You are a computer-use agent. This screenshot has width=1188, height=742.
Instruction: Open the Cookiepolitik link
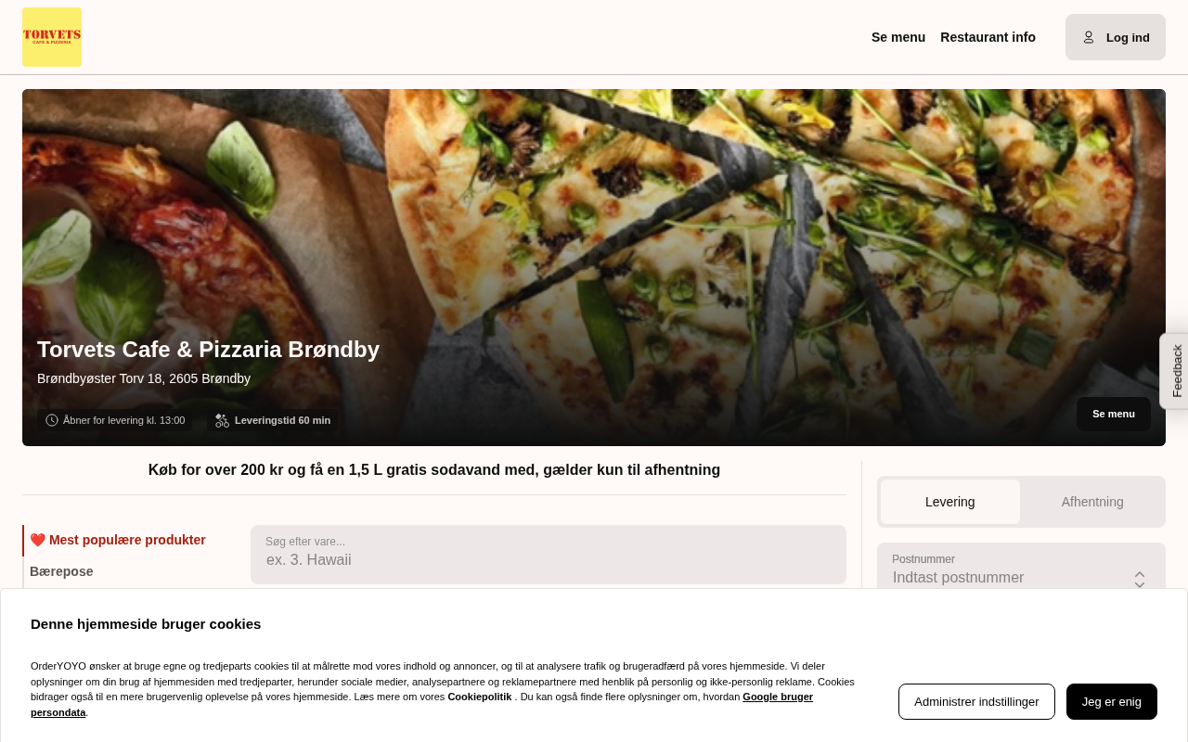pos(480,697)
